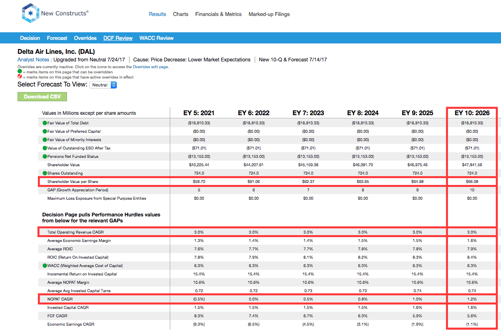Click the green legend dot for overridable items

pyautogui.click(x=20, y=72)
